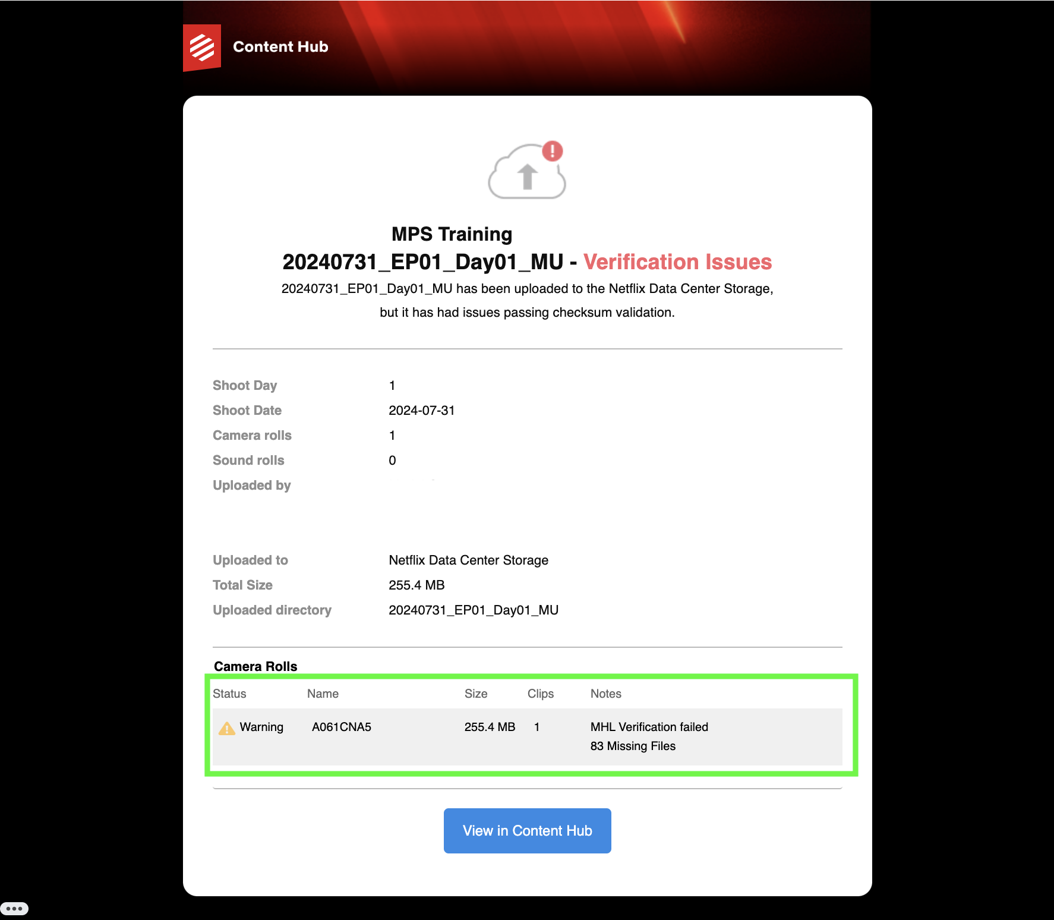
Task: Click the Camera Rolls section heading
Action: pyautogui.click(x=255, y=667)
